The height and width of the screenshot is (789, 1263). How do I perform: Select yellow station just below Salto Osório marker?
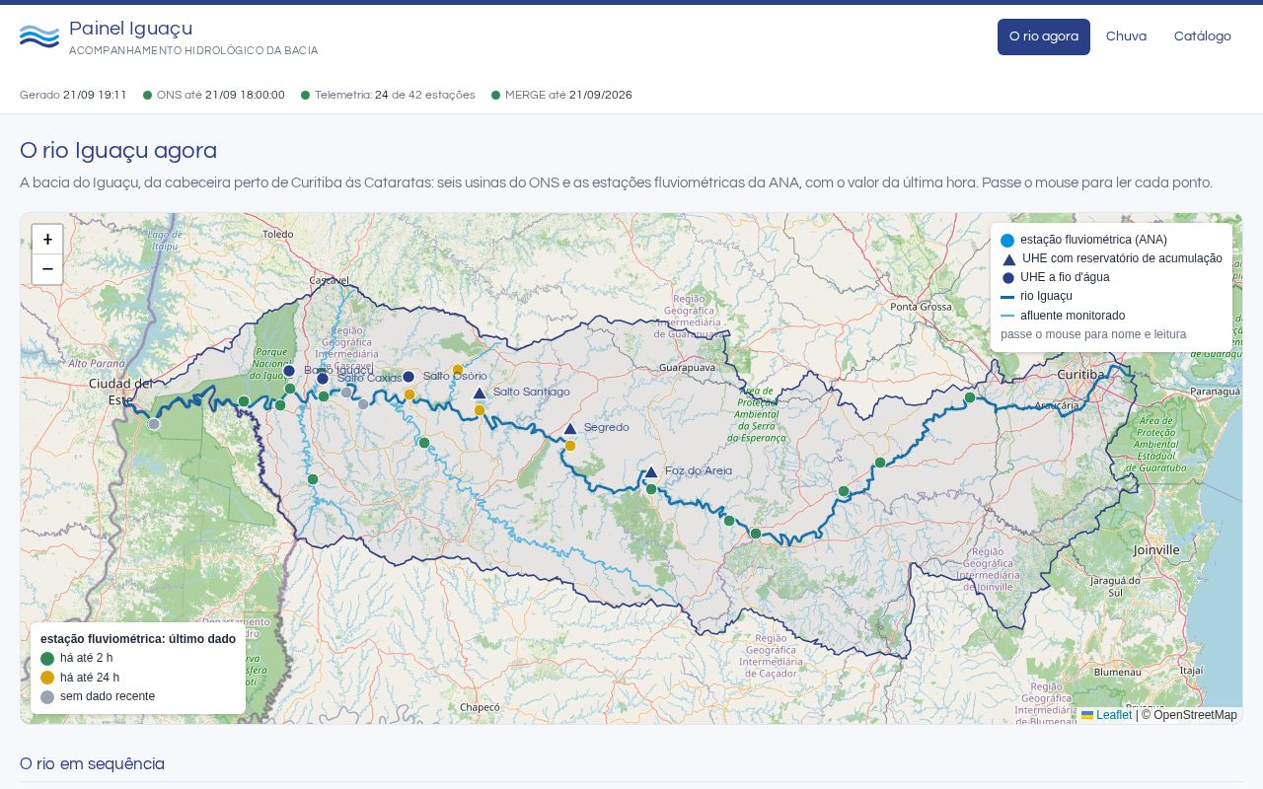[x=409, y=394]
